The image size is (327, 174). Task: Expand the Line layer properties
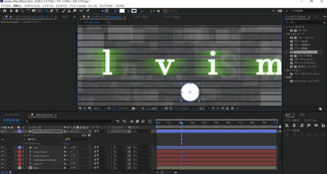pyautogui.click(x=16, y=147)
